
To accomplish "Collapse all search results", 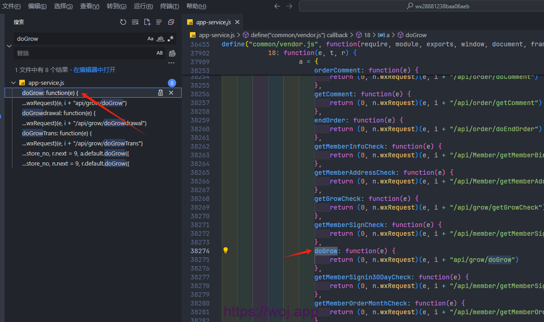I will pyautogui.click(x=171, y=22).
